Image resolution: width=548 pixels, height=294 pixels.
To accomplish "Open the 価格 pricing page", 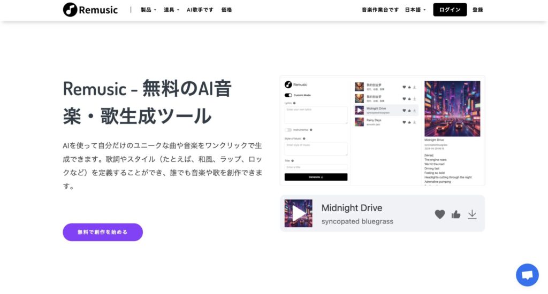I will (x=226, y=10).
